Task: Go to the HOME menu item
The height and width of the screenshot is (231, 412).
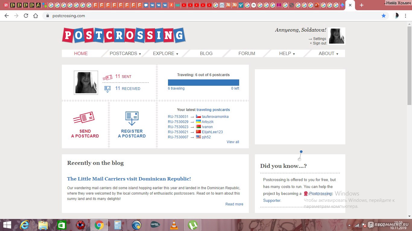Action: coord(81,54)
